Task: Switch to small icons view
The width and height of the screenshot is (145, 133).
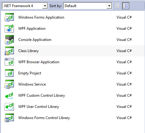Action: (x=117, y=6)
